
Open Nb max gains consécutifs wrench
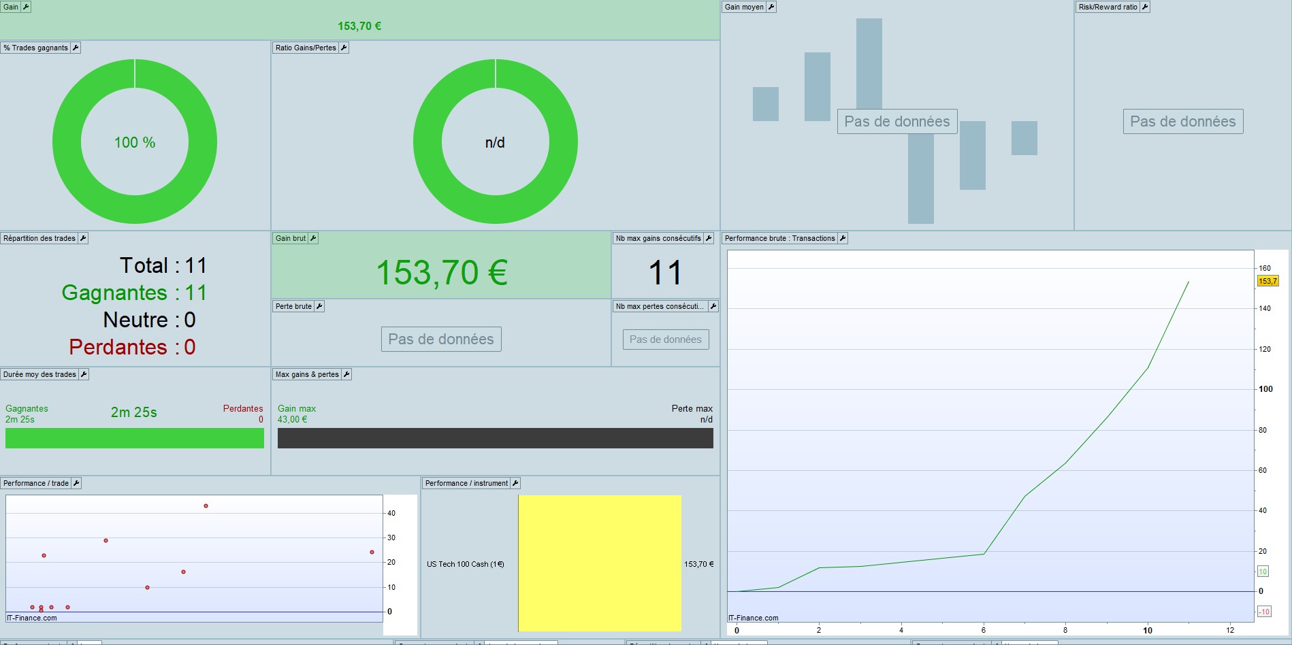click(x=709, y=238)
